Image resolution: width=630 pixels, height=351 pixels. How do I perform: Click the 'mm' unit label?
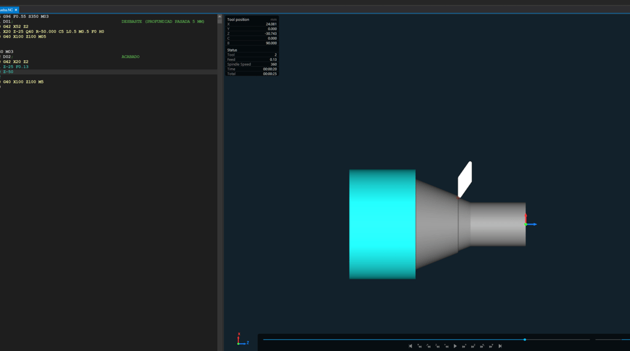click(274, 20)
